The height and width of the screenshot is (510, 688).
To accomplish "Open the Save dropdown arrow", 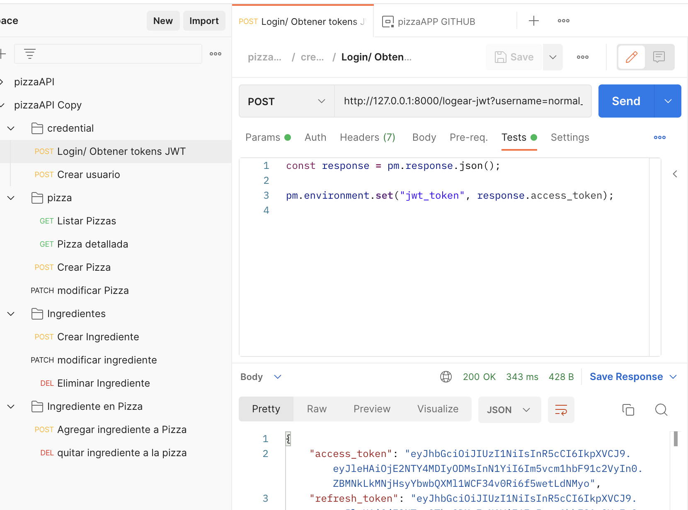I will (553, 57).
